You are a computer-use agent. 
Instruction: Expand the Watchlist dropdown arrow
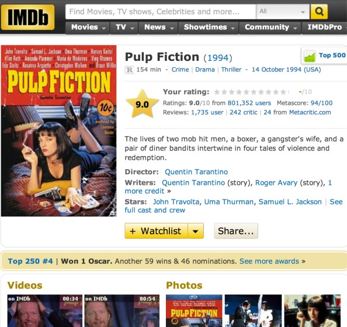click(x=196, y=231)
